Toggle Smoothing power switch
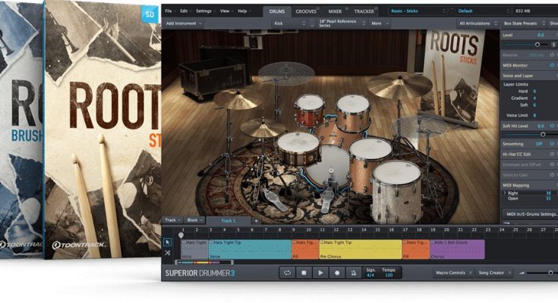Screen dimensions: 558x303 pyautogui.click(x=552, y=143)
